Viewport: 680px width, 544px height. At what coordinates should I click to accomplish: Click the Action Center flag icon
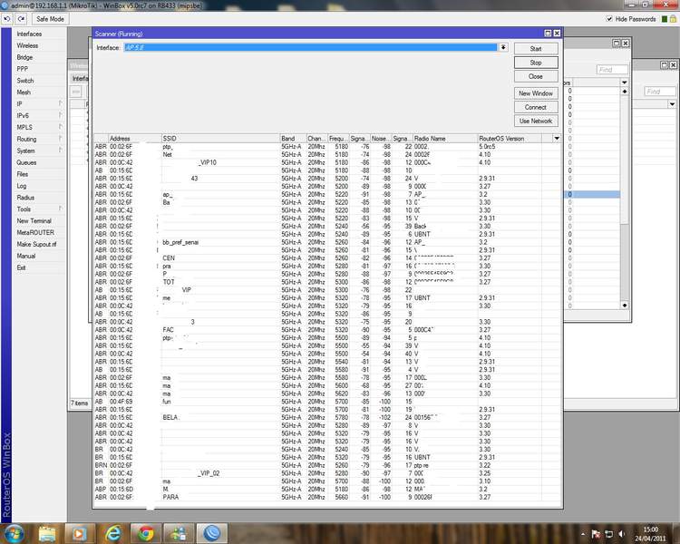coord(596,534)
